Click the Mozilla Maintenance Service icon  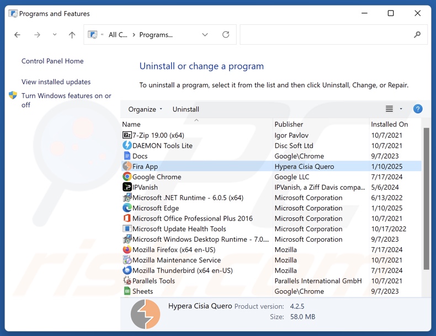point(127,260)
